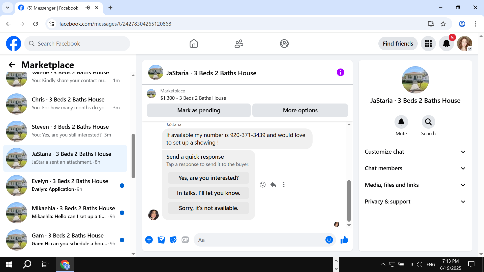Open the Home feed icon
Viewport: 484px width, 272px height.
pyautogui.click(x=194, y=44)
